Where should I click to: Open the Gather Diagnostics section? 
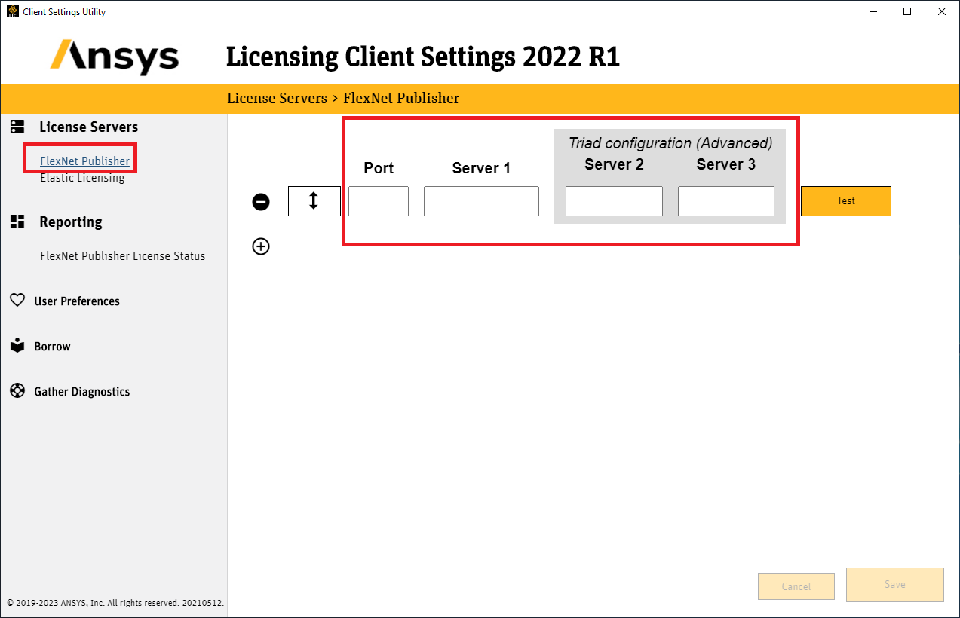81,392
